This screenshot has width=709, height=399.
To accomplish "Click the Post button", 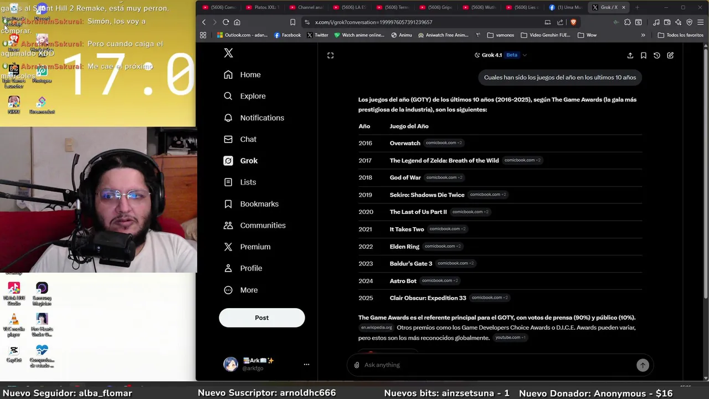I will [x=261, y=318].
